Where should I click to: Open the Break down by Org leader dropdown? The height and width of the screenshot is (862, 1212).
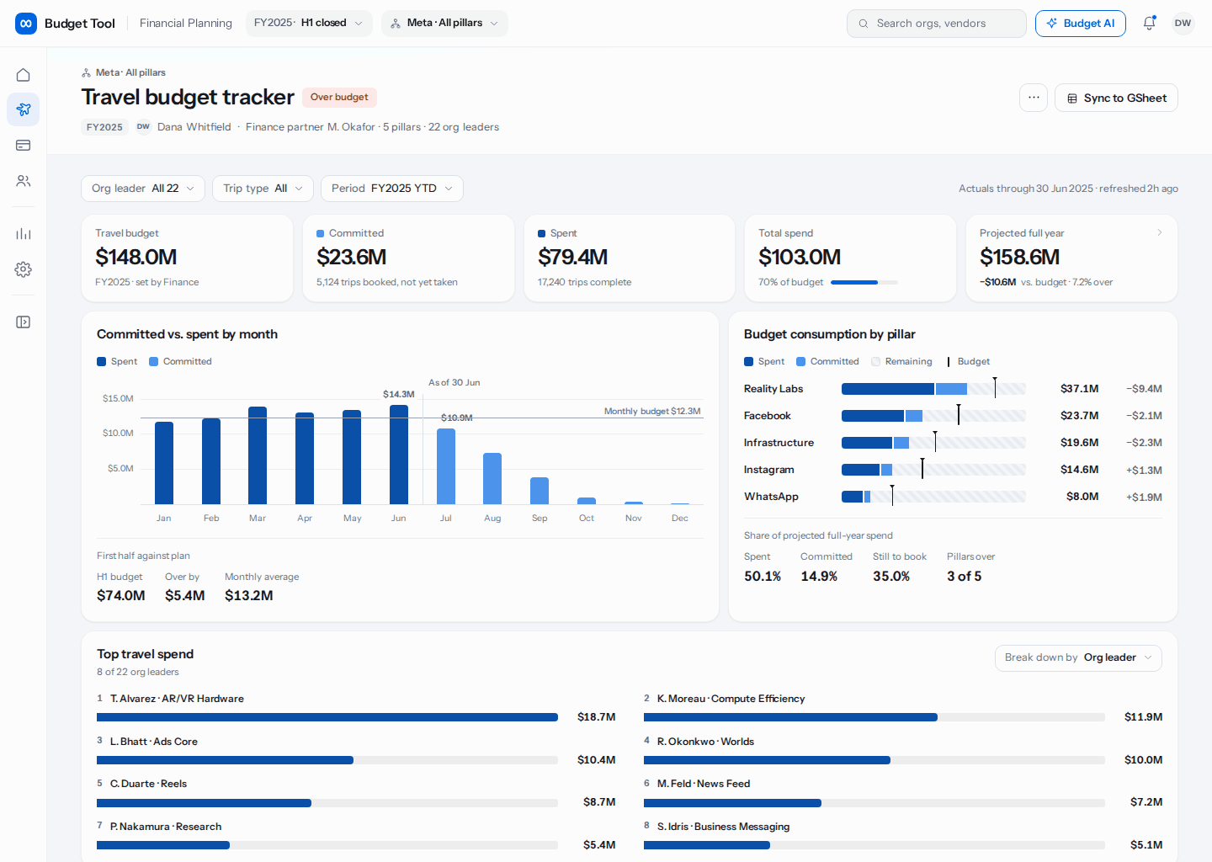tap(1078, 658)
